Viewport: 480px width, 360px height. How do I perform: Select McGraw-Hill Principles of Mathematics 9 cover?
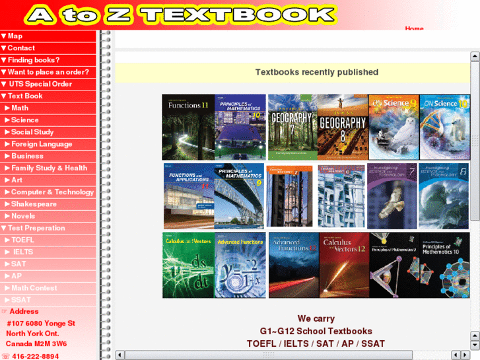coord(394,265)
